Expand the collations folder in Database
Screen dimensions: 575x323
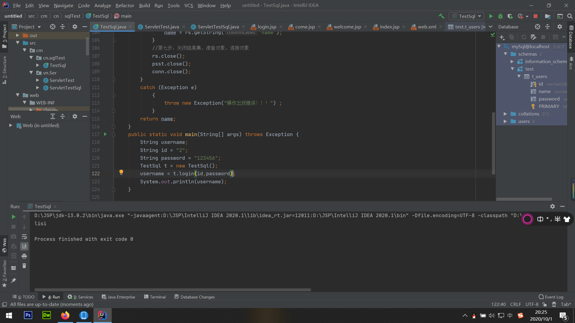click(505, 114)
